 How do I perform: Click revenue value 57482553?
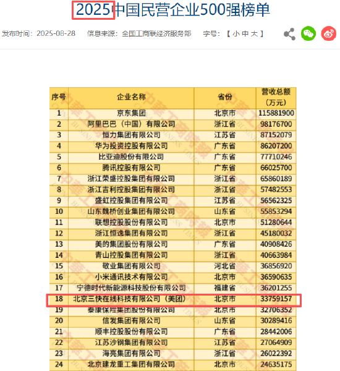276,190
